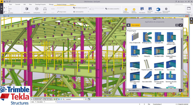Click the Redo arrow in the title bar
Screen dimensions: 193x105
click(10, 2)
